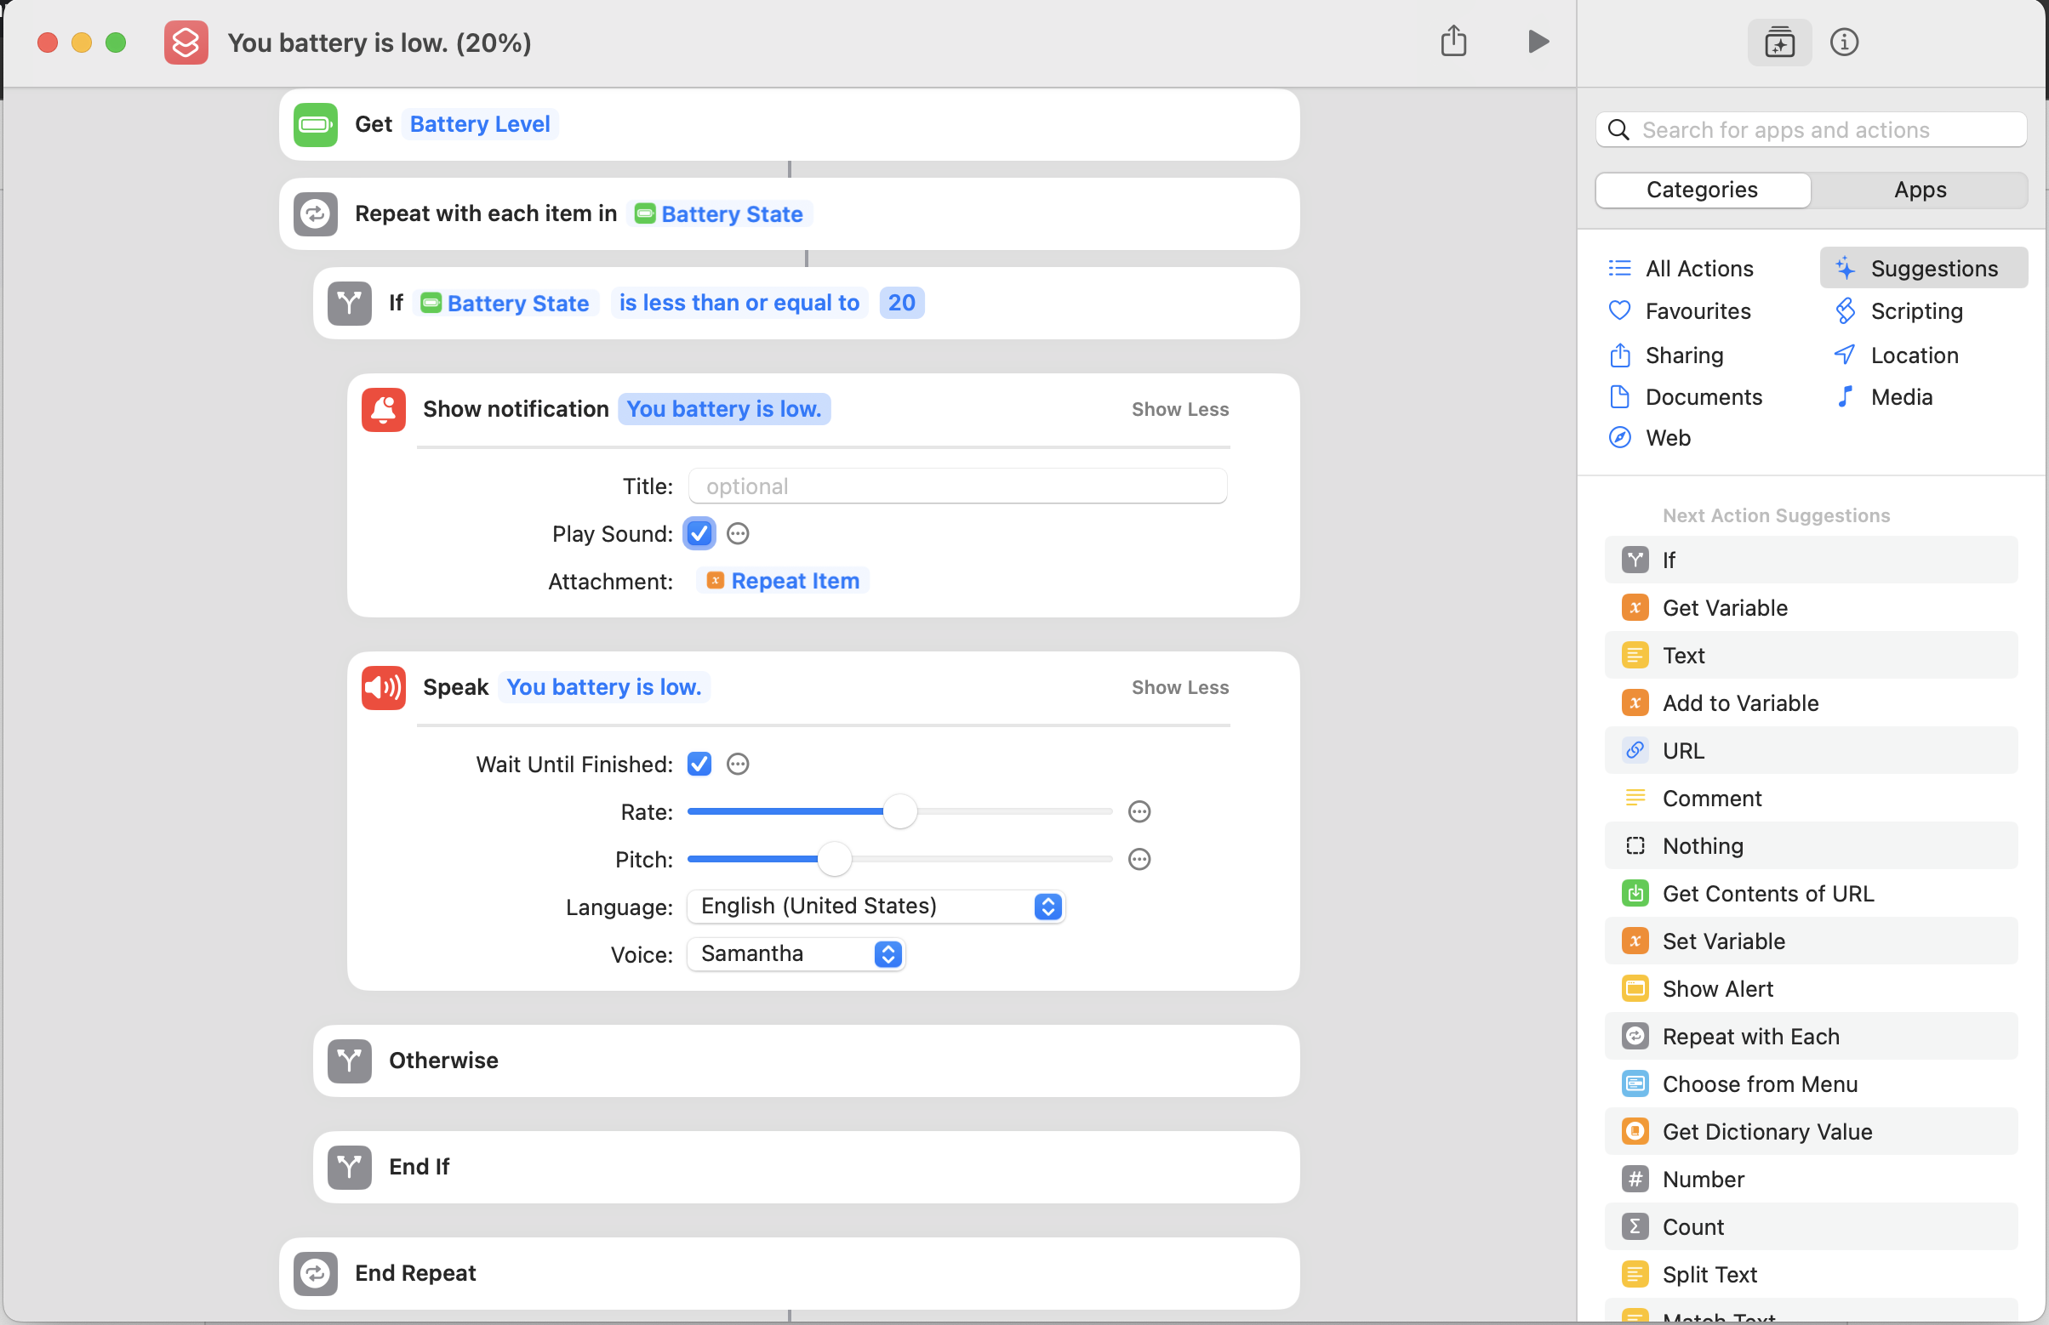Adjust the Pitch slider

pos(833,859)
